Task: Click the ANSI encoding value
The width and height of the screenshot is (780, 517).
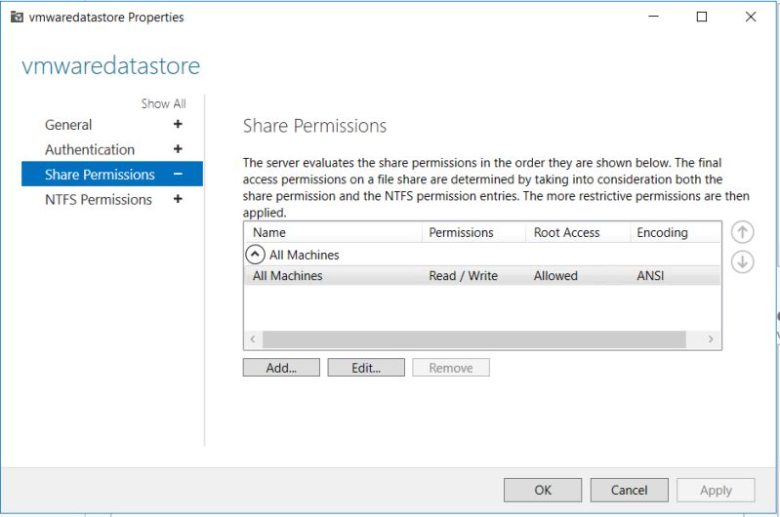Action: pos(650,275)
